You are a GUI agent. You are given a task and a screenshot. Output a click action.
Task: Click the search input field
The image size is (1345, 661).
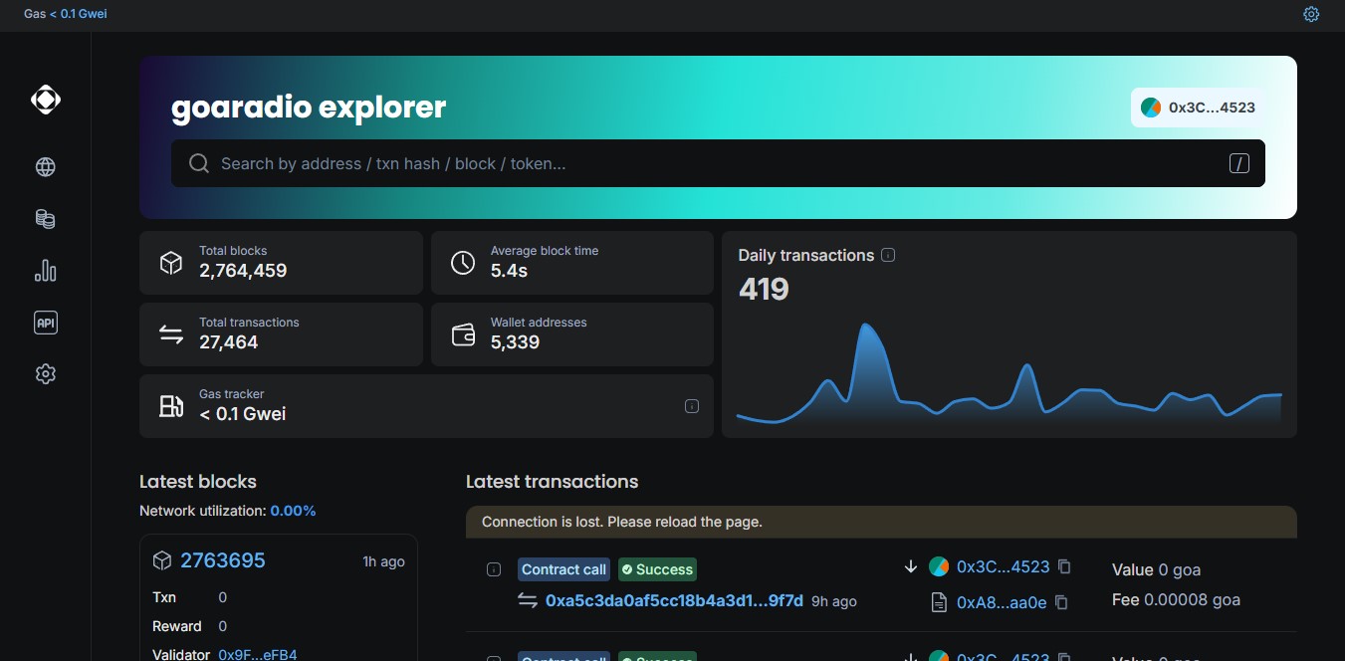click(697, 163)
